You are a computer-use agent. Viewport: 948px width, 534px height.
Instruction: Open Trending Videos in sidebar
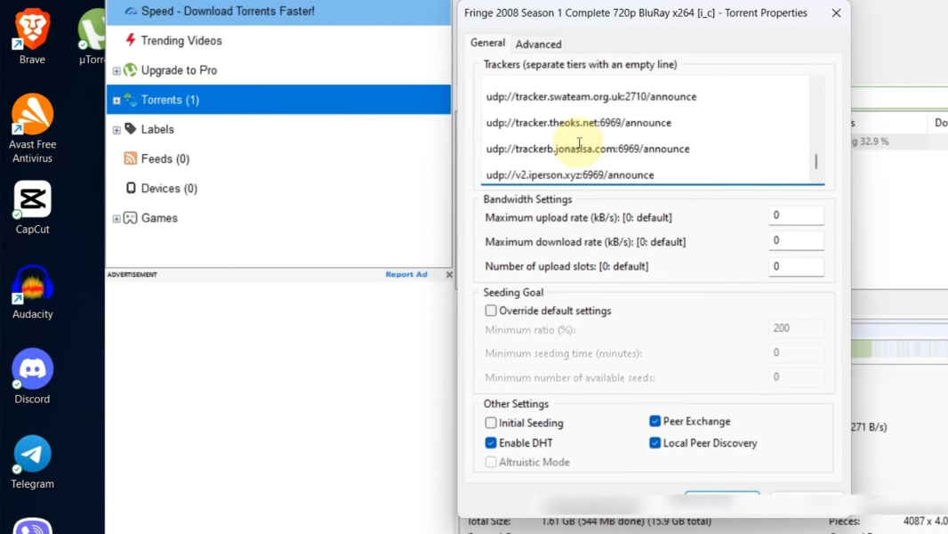click(181, 41)
